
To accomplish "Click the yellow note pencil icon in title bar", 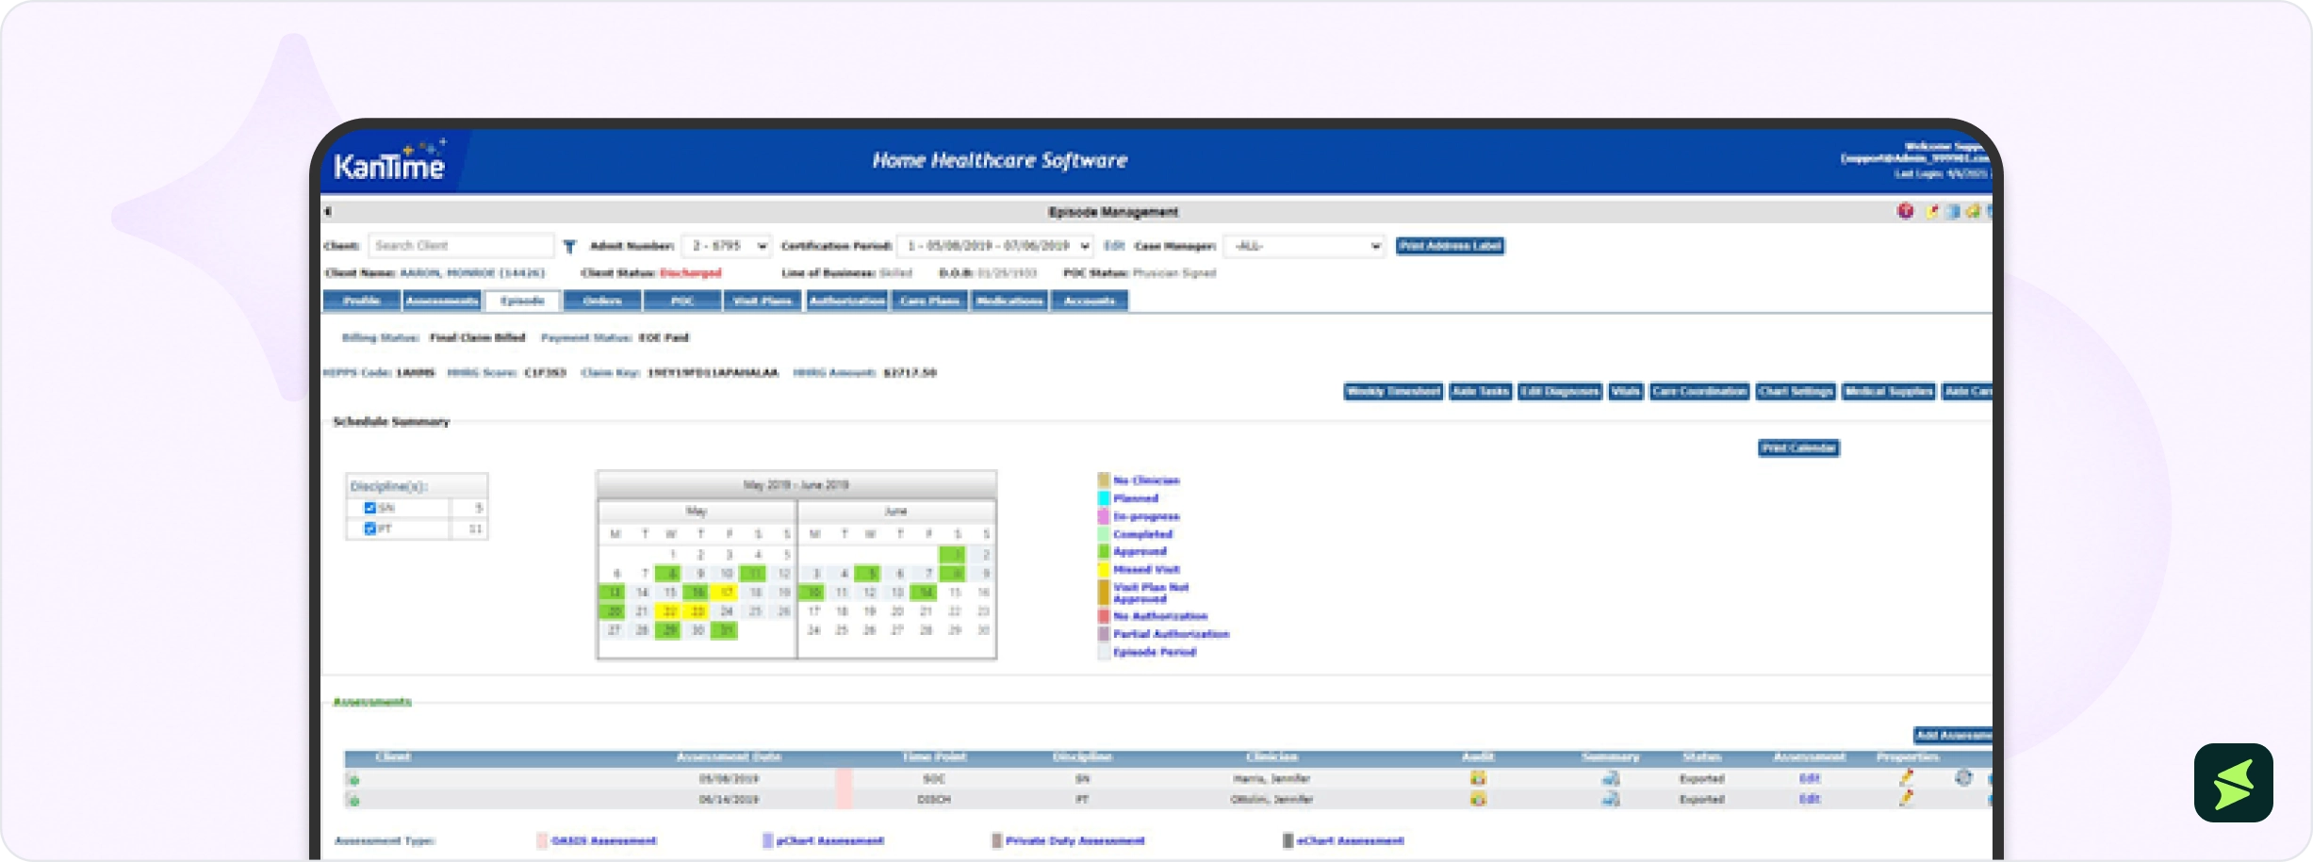I will coord(1932,211).
